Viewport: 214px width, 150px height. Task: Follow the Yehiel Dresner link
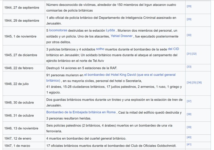click(x=121, y=36)
